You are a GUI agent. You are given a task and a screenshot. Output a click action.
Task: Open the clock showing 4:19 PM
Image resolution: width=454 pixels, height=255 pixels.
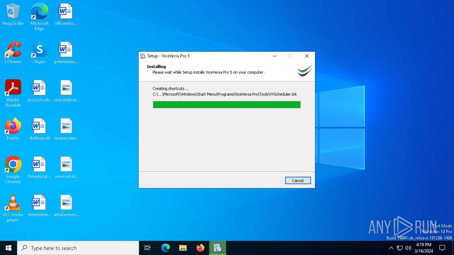click(x=424, y=248)
